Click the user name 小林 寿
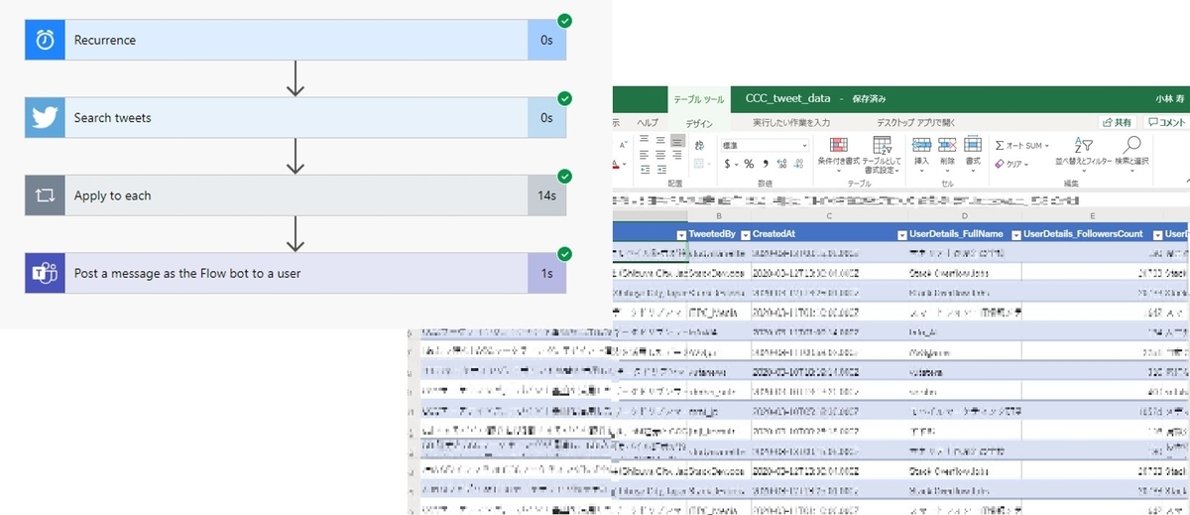The image size is (1190, 515). point(1170,99)
